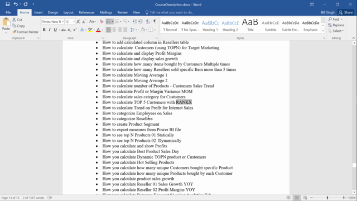Toggle Print Layout view button
This screenshot has width=357, height=201.
click(297, 198)
